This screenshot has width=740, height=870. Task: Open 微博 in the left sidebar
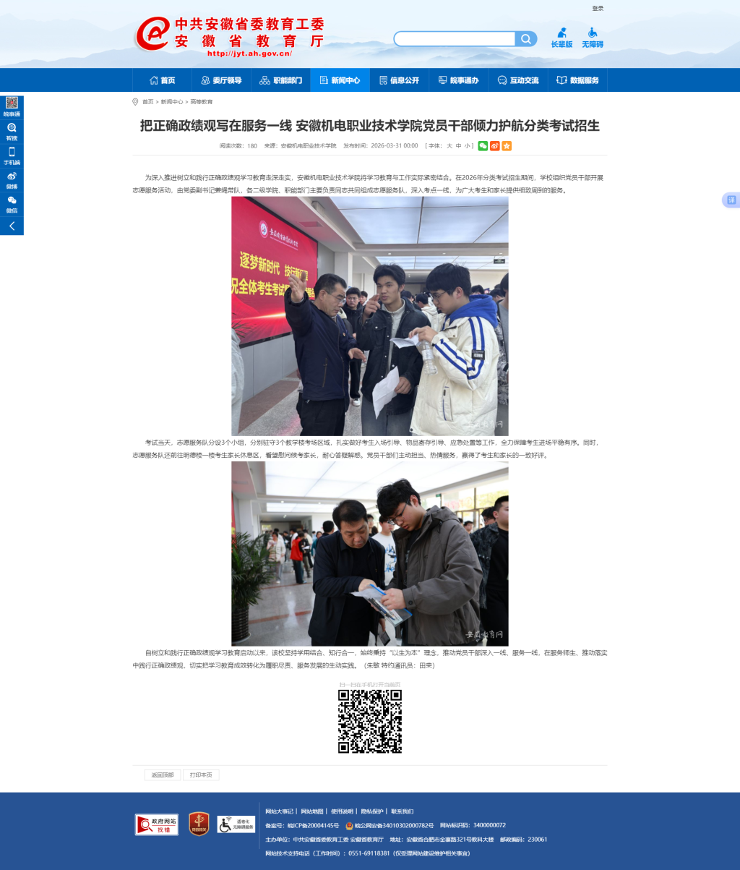12,180
